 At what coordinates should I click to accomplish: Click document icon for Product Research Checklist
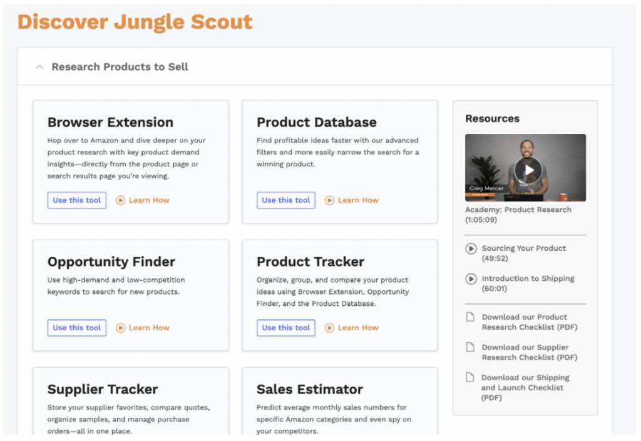coord(471,317)
